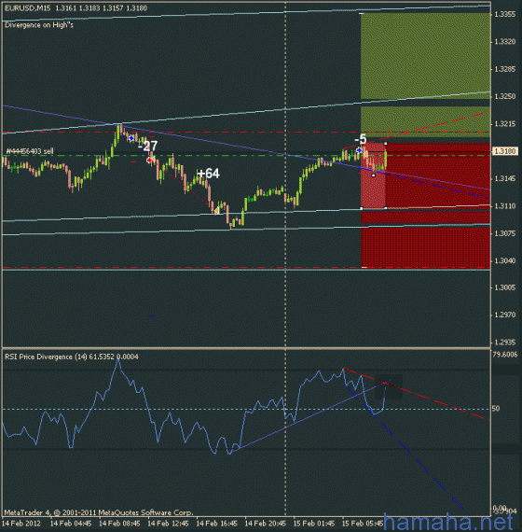Click the red close arrow below -27
This screenshot has width=522, height=532.
(149, 160)
